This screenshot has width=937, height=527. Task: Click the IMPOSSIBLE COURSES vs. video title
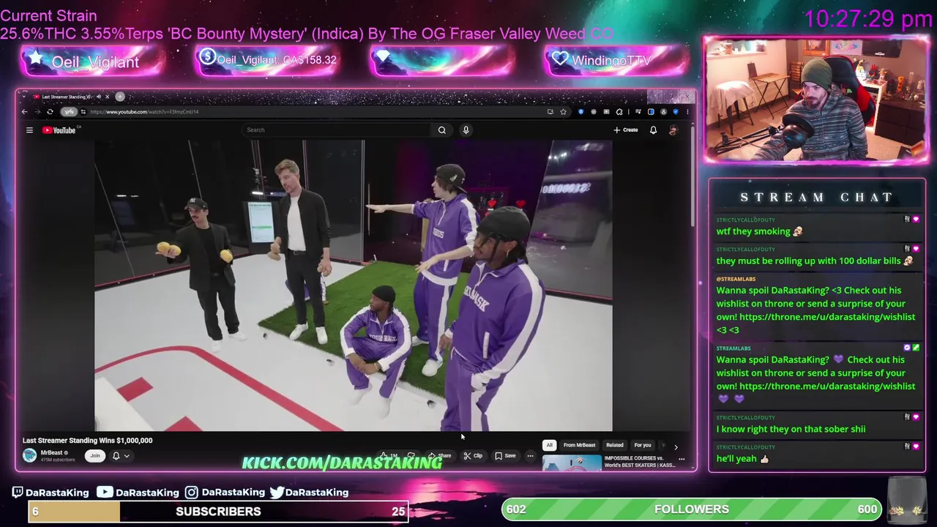(640, 462)
